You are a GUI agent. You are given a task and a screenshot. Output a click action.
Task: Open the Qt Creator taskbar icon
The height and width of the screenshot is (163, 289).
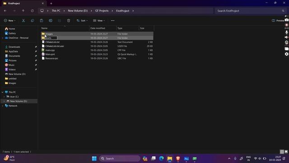195,158
